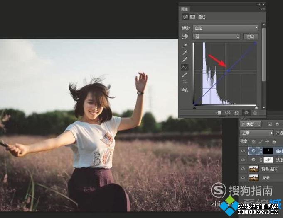Delete the adjustment layer via trash icon

point(255,112)
